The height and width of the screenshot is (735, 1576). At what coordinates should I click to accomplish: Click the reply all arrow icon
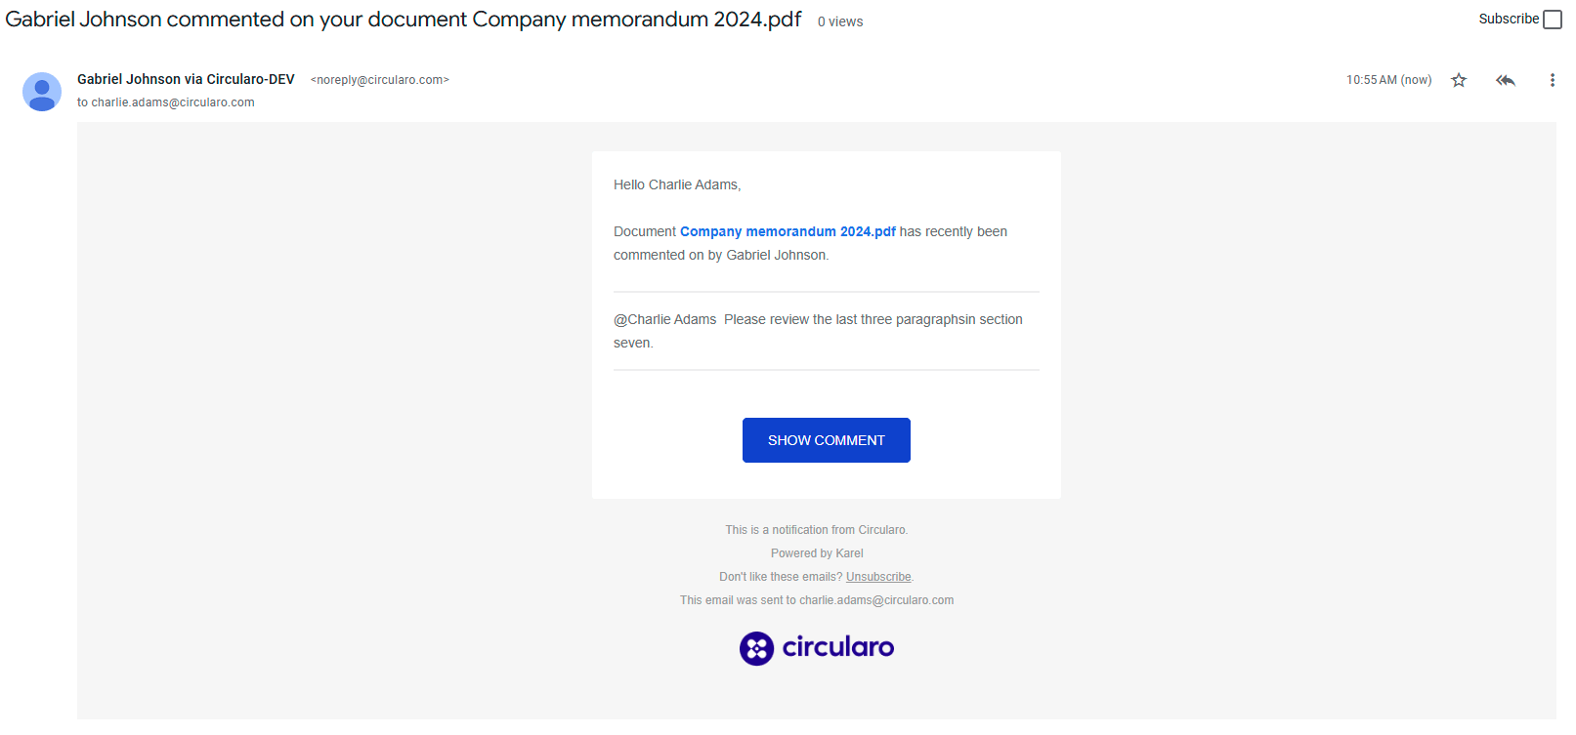pyautogui.click(x=1505, y=80)
